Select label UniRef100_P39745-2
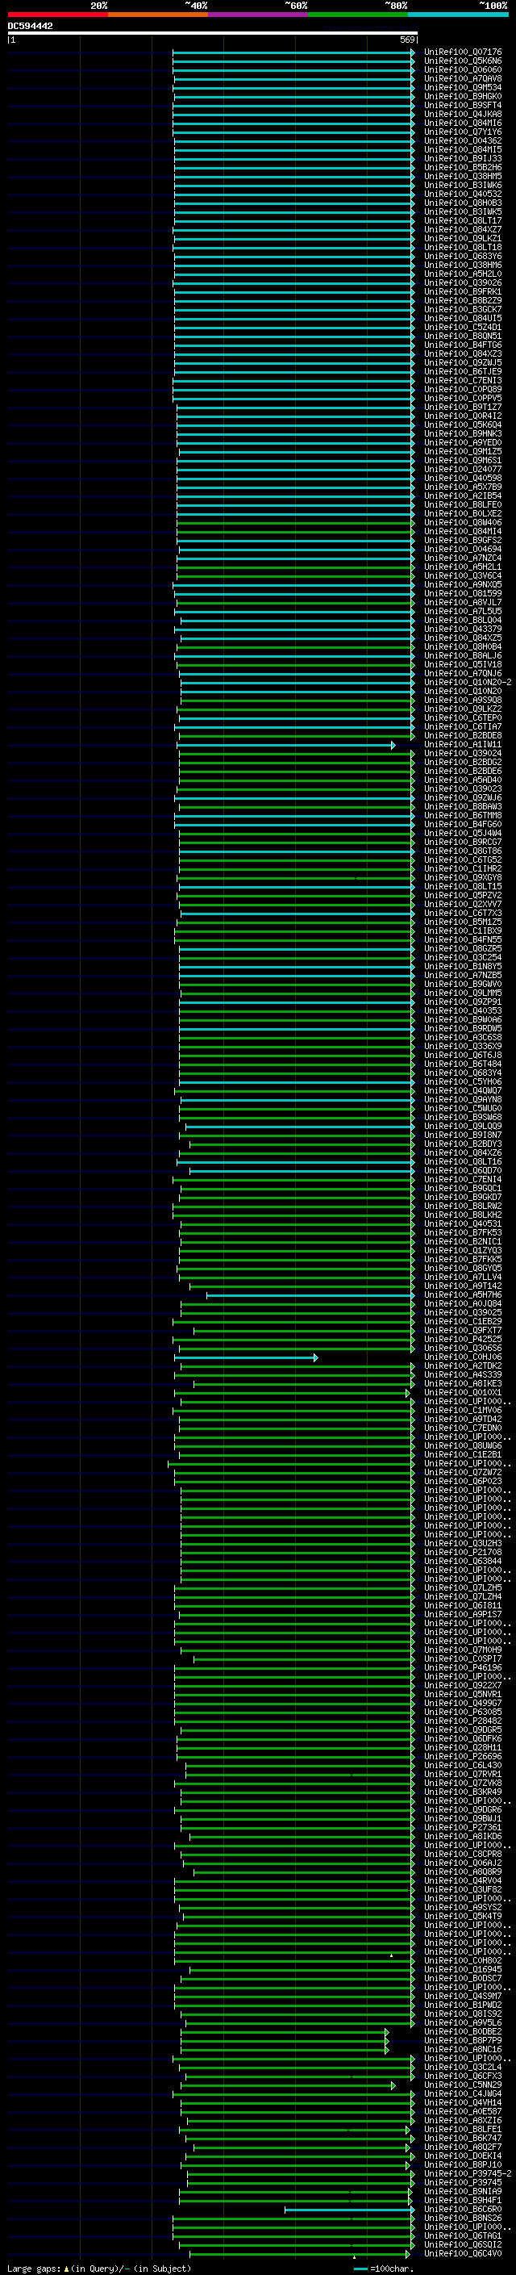This screenshot has height=2275, width=516. click(x=468, y=2173)
